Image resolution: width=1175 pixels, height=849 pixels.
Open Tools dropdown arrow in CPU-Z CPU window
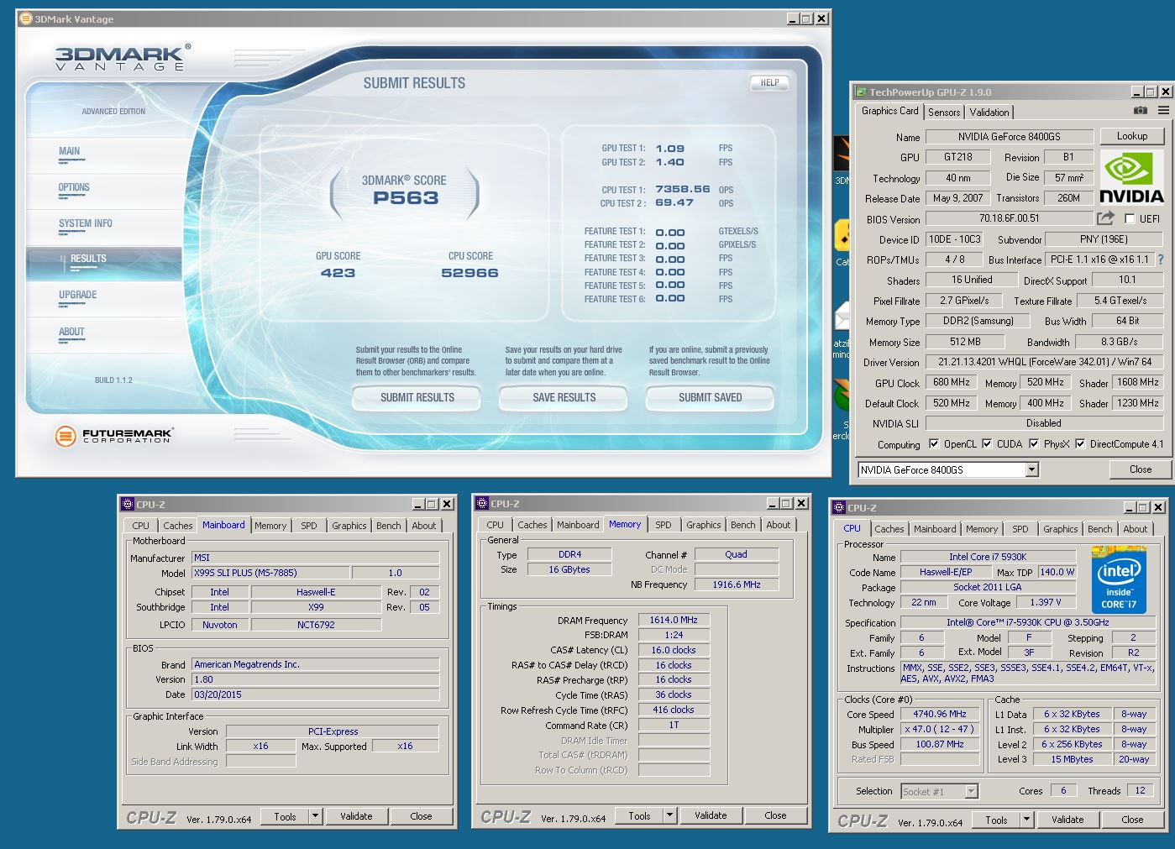tap(1026, 820)
